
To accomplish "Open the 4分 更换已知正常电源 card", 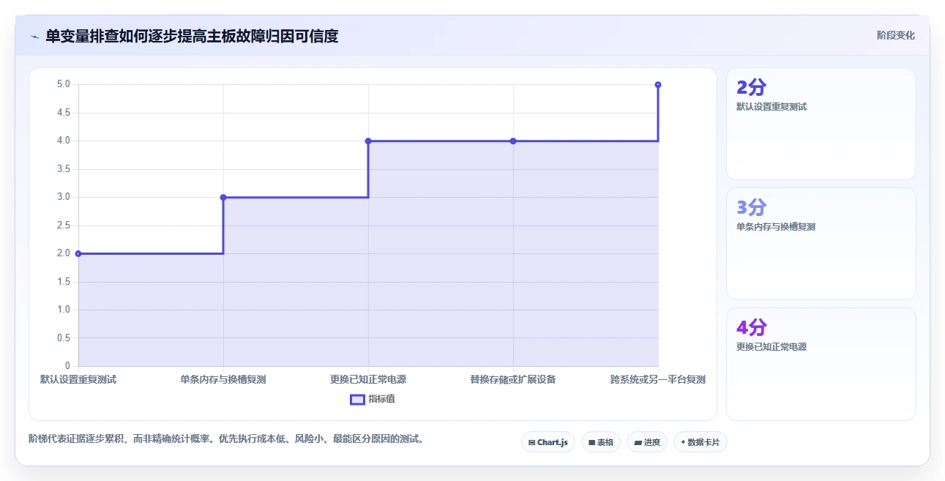I will coord(821,364).
